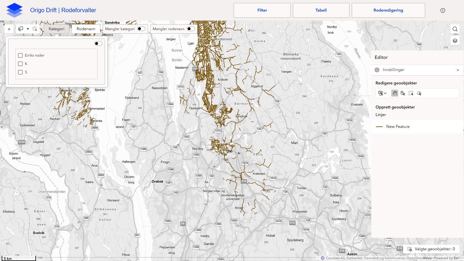Clear the current selection
This screenshot has width=464, height=261.
tap(35, 29)
